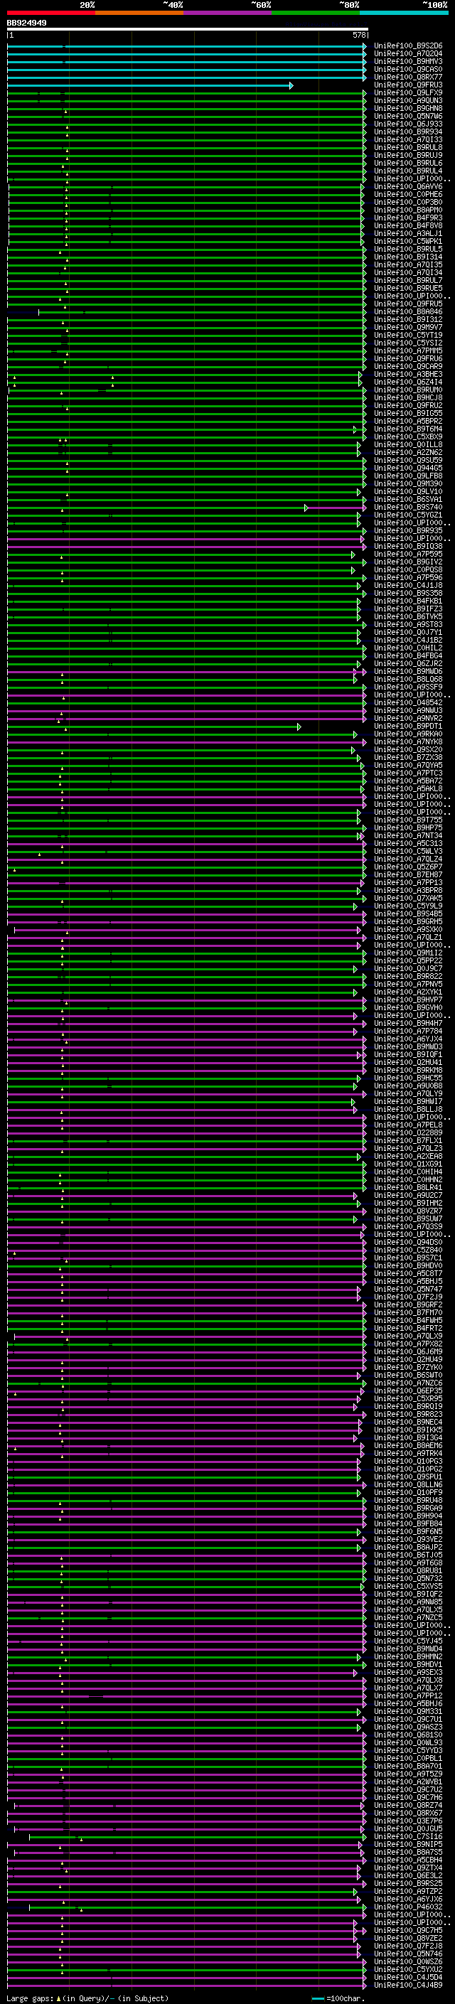Open last hit UniRef100_C4J4B9
The image size is (455, 2004).
(x=407, y=1986)
